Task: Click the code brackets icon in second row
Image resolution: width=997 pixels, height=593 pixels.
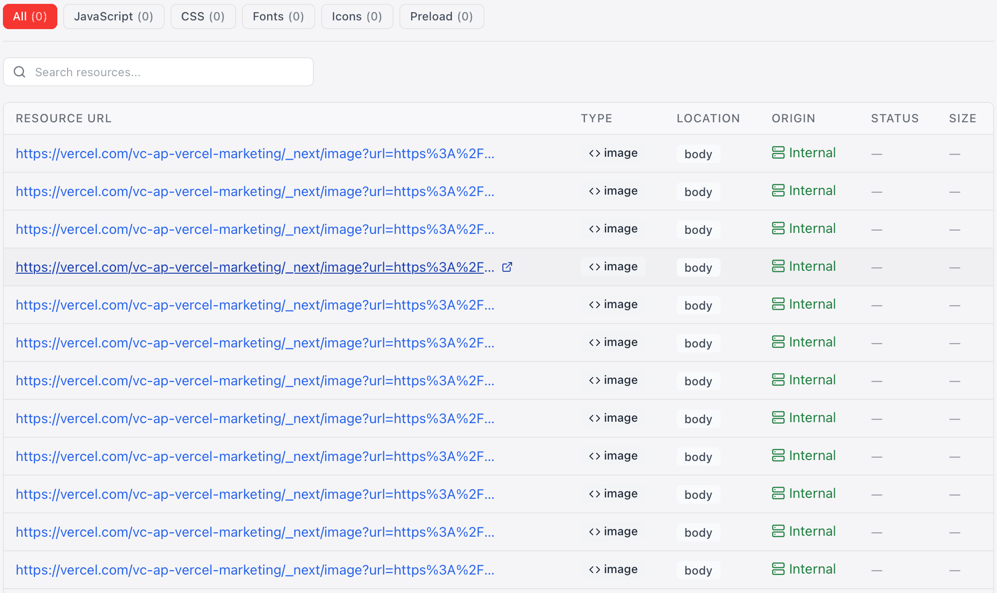Action: [x=594, y=191]
